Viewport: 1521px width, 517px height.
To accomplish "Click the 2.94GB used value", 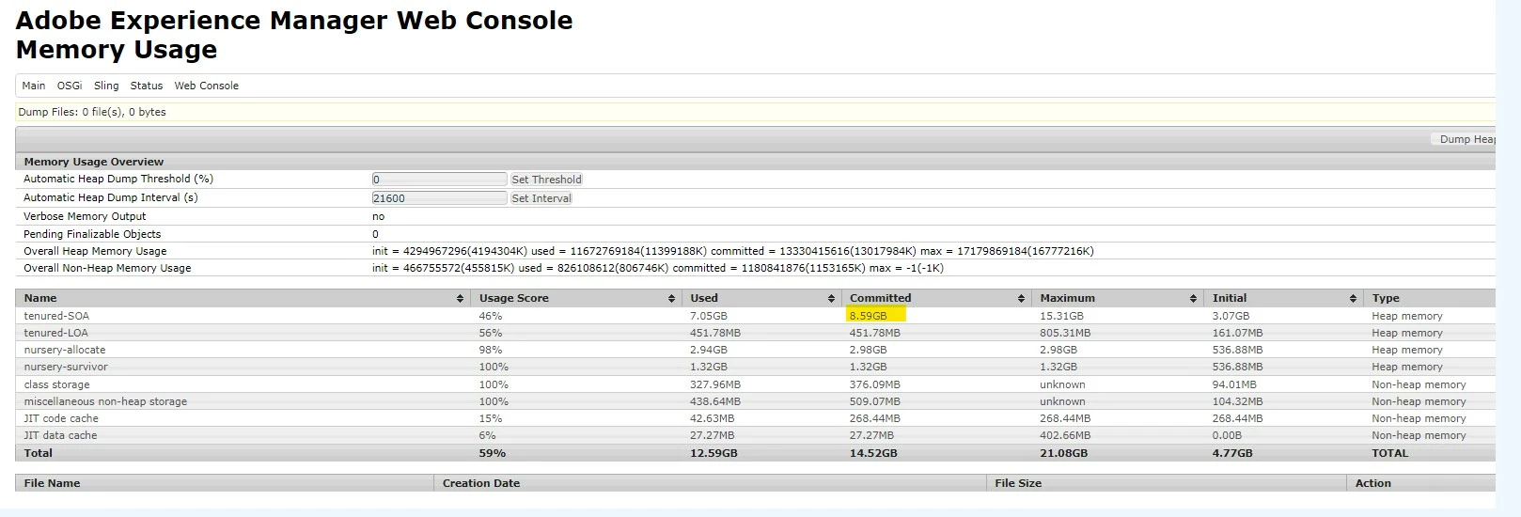I will [709, 350].
